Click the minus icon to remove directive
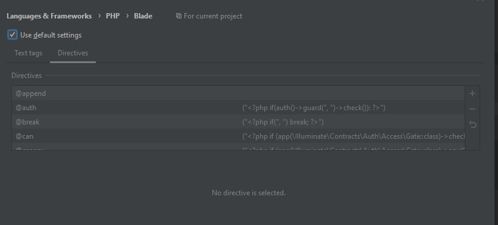Image resolution: width=498 pixels, height=225 pixels. point(472,109)
